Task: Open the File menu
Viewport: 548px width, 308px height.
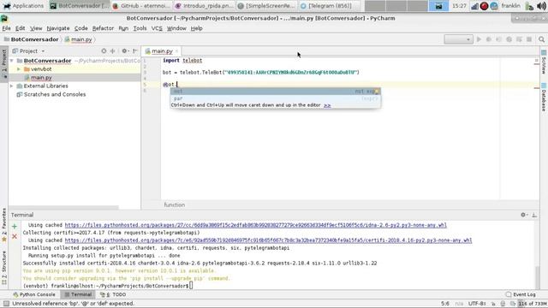Action: click(x=6, y=28)
